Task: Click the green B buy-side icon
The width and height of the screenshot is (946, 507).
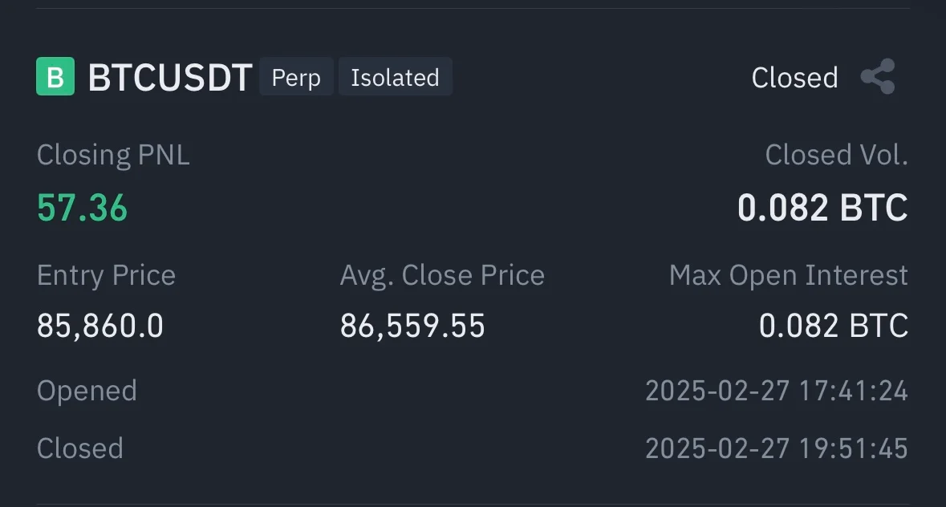Action: [x=55, y=77]
